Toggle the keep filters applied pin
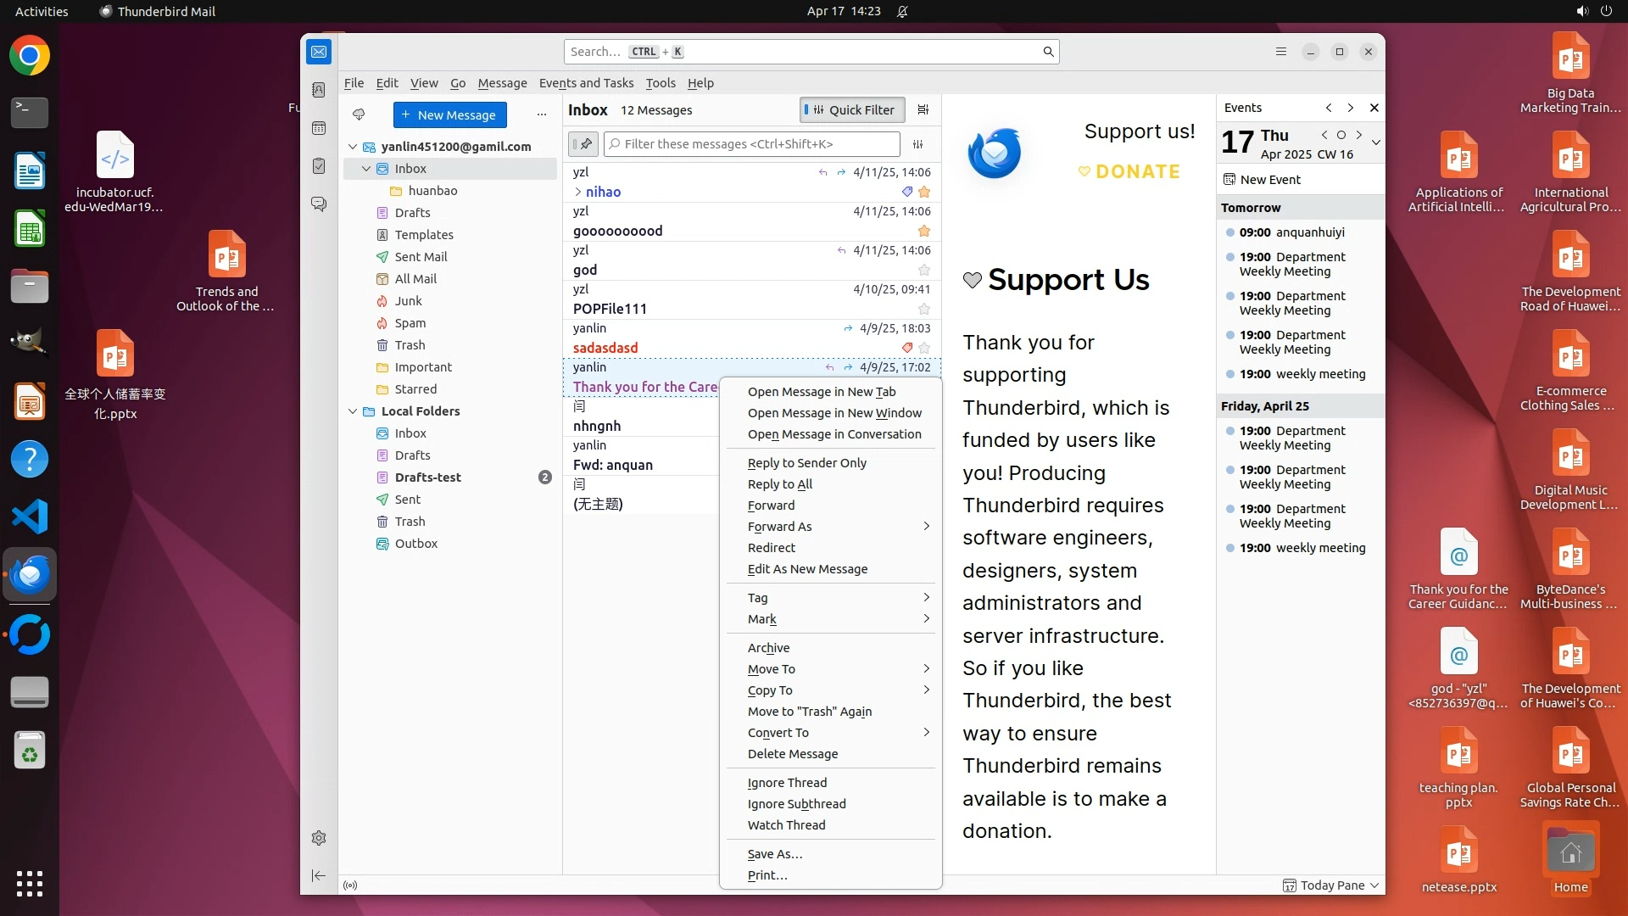The image size is (1628, 916). (583, 144)
